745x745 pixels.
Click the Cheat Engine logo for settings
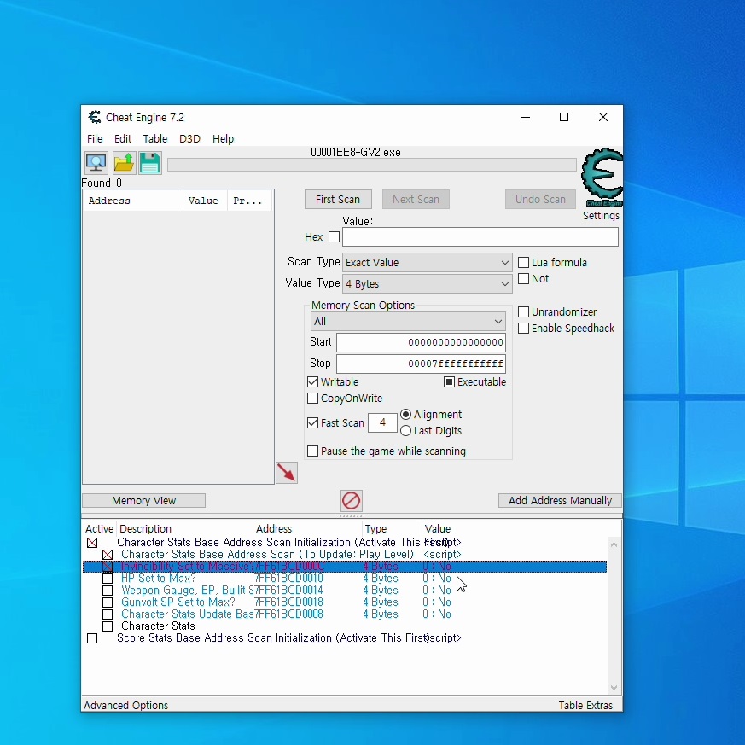(602, 178)
